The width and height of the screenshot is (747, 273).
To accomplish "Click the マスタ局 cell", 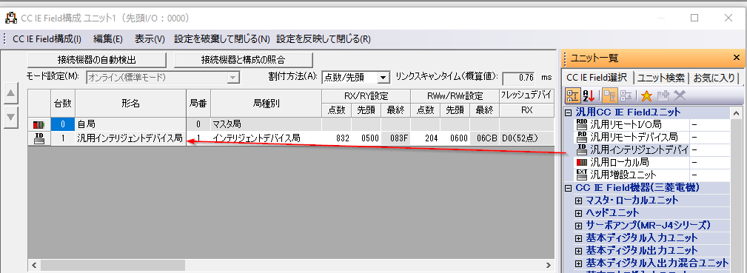I will click(x=266, y=125).
